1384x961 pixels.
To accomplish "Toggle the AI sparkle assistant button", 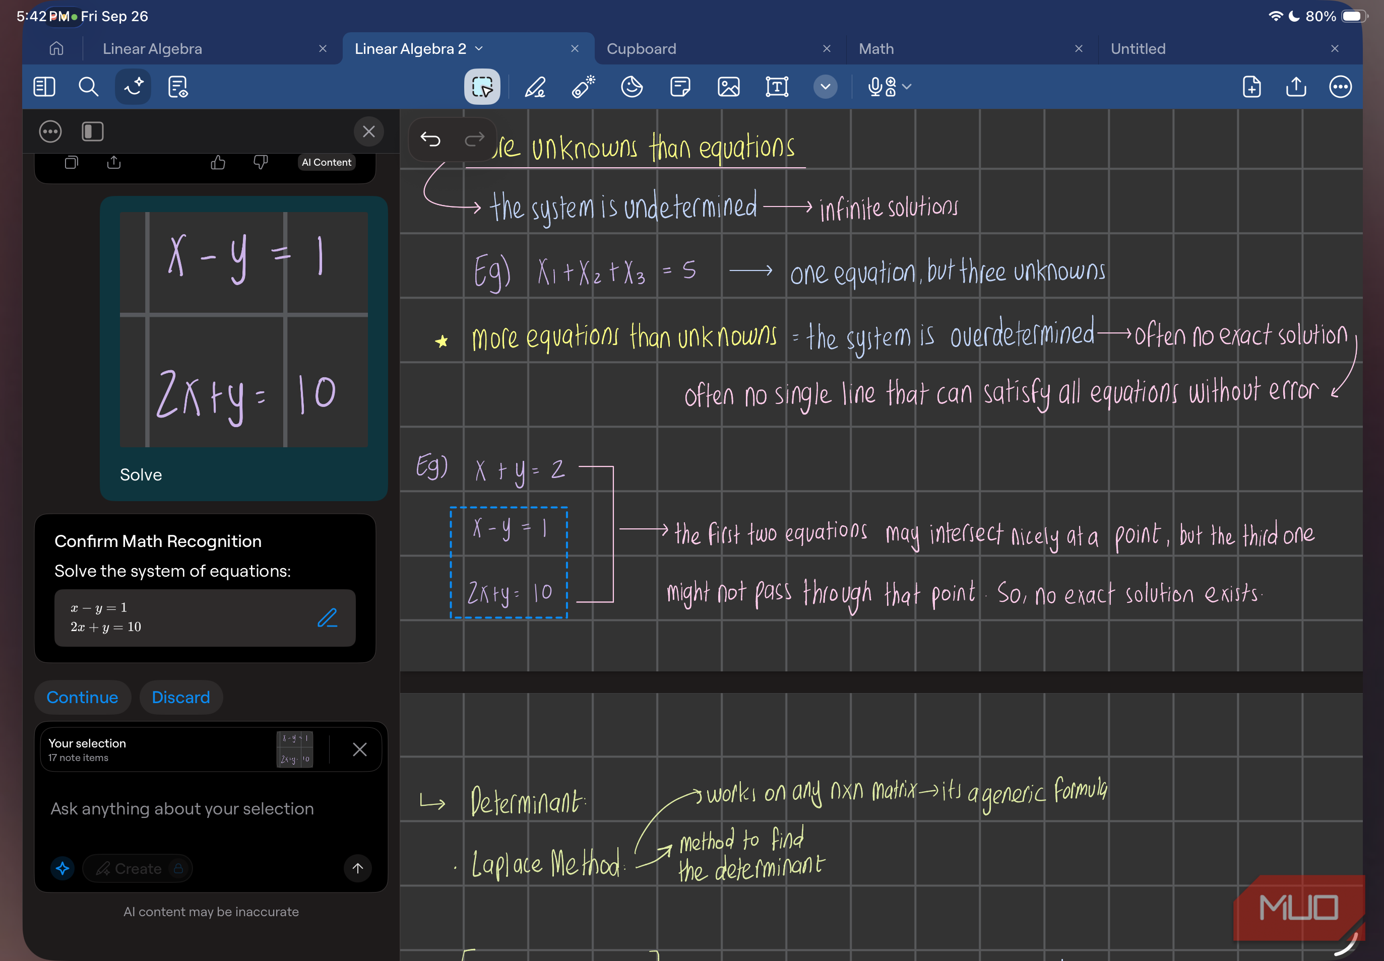I will (x=133, y=87).
